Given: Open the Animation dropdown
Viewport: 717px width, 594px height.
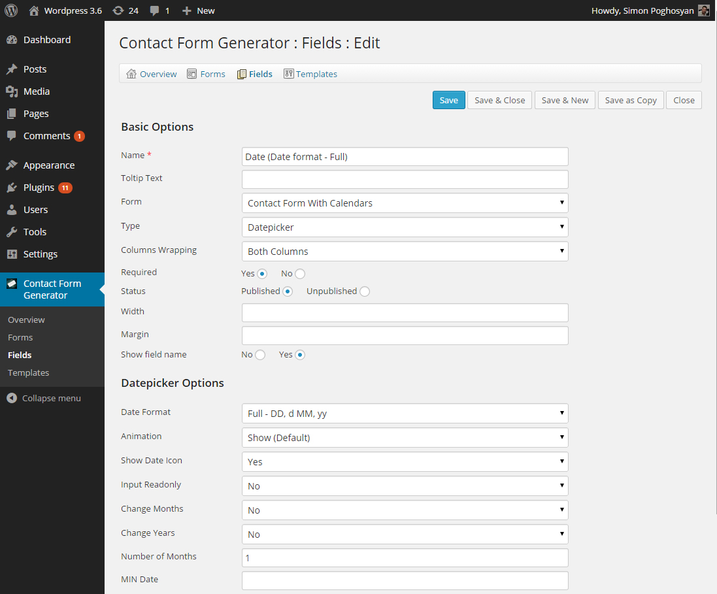Looking at the screenshot, I should click(x=405, y=438).
